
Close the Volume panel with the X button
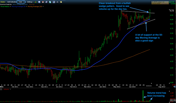point(1,89)
